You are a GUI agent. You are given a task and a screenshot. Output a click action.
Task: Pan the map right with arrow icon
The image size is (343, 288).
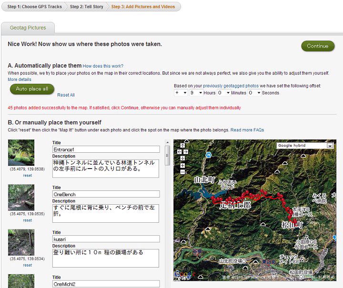(186, 152)
